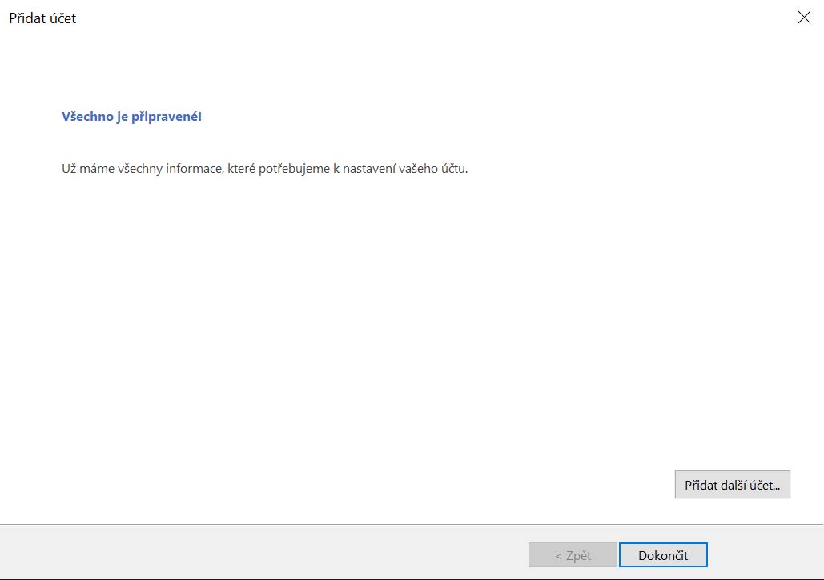This screenshot has height=580, width=824.
Task: Add another account via Přidat další účet
Action: tap(732, 485)
